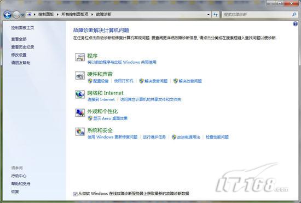Click the refresh button beside address bar
301x203 pixels.
pyautogui.click(x=216, y=15)
